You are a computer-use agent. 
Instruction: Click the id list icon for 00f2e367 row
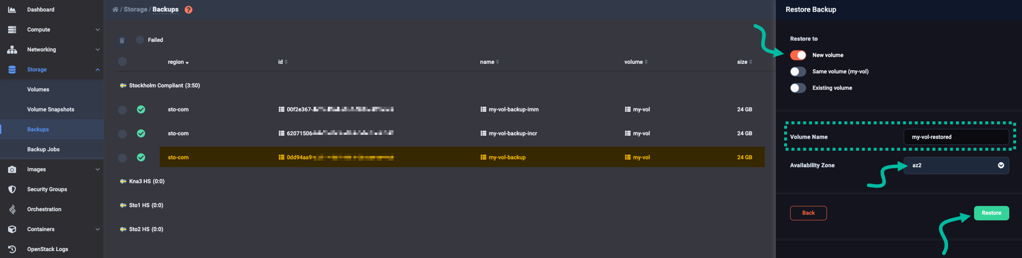pos(281,110)
